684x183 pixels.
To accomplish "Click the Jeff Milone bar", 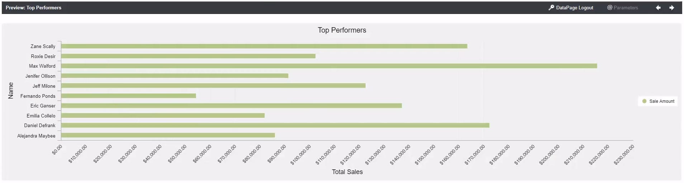I will 213,86.
